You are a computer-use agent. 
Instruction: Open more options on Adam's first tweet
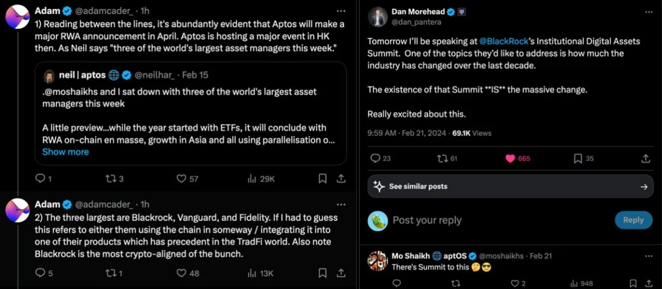[340, 11]
